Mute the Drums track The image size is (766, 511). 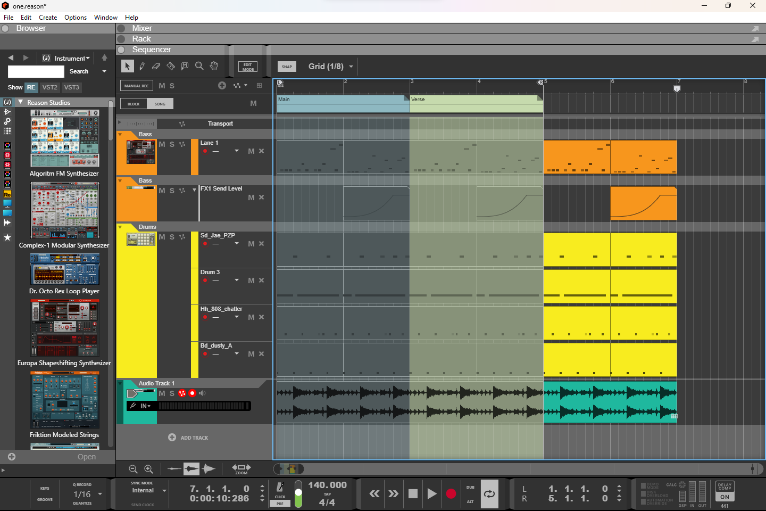point(162,237)
